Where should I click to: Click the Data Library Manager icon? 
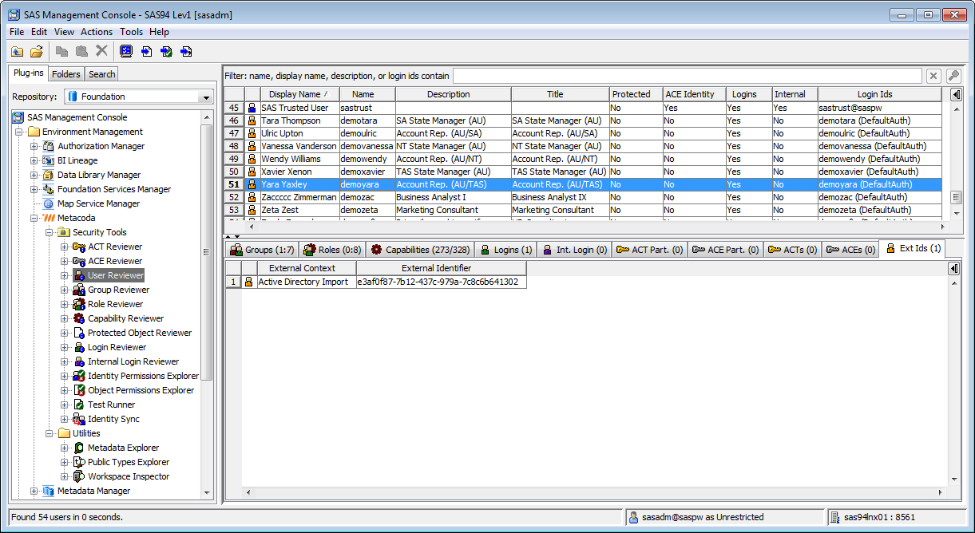(x=49, y=175)
